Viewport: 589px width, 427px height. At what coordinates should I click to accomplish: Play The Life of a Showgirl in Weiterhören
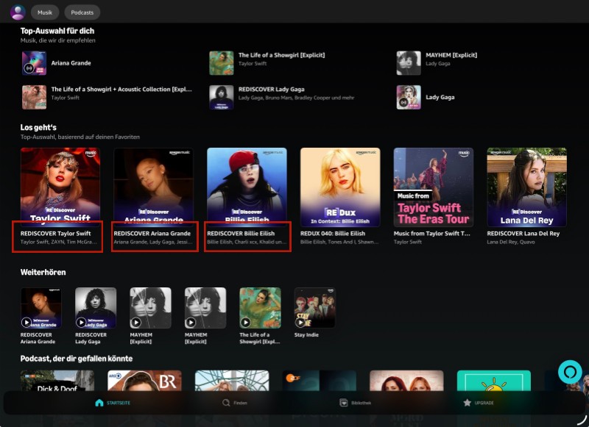tap(246, 322)
